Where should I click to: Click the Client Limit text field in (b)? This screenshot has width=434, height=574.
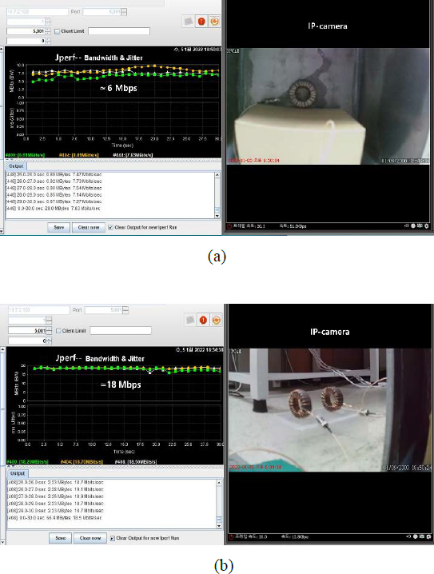point(121,330)
